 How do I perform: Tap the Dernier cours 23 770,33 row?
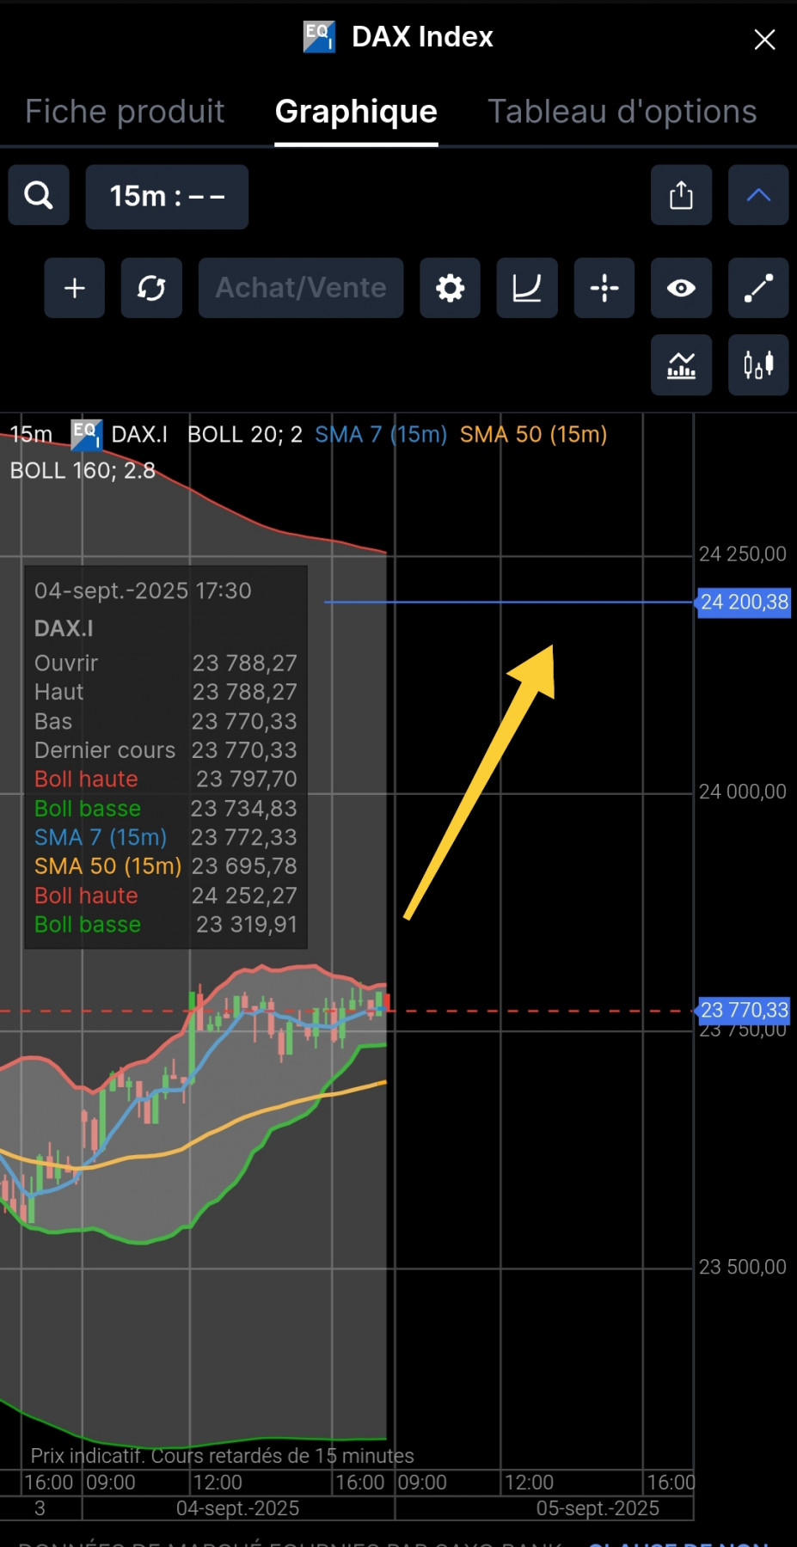pyautogui.click(x=165, y=750)
